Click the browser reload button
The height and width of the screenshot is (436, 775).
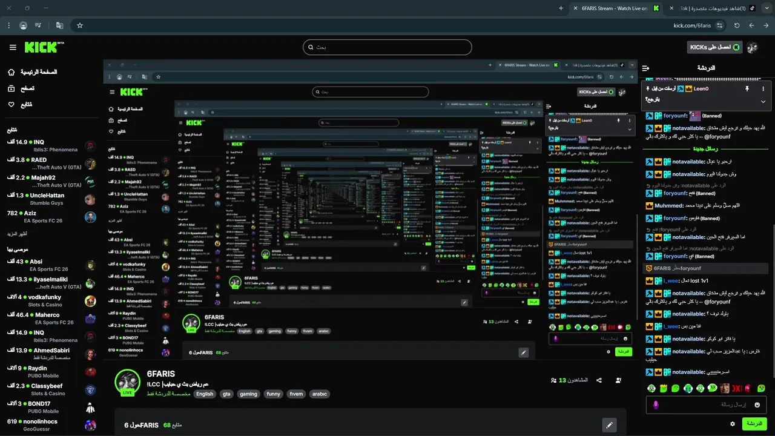737,25
